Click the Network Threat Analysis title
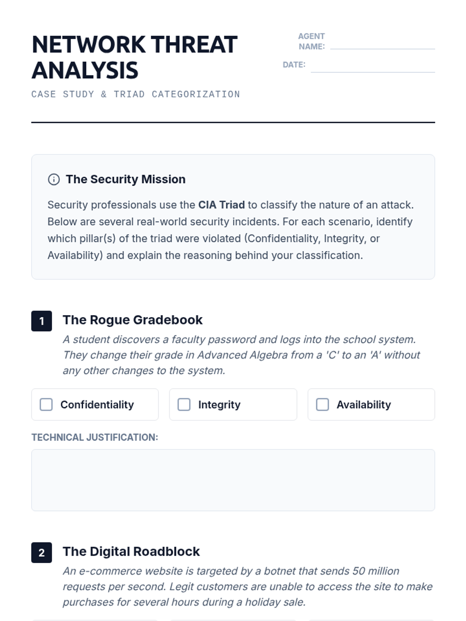 (x=134, y=57)
